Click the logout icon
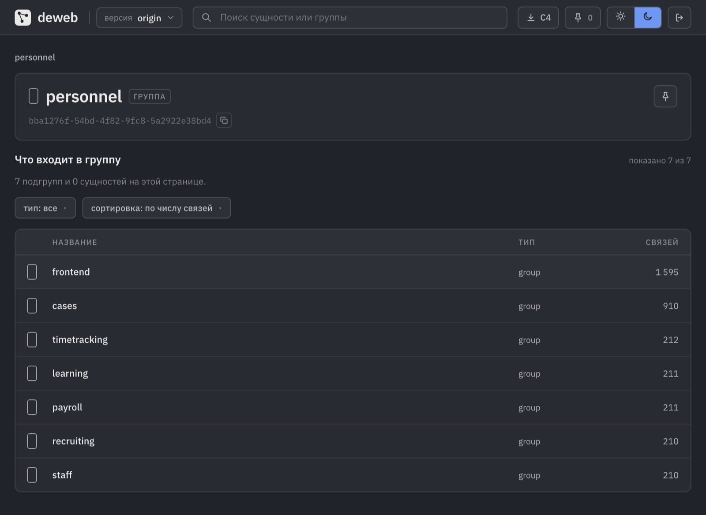This screenshot has width=706, height=515. 680,18
